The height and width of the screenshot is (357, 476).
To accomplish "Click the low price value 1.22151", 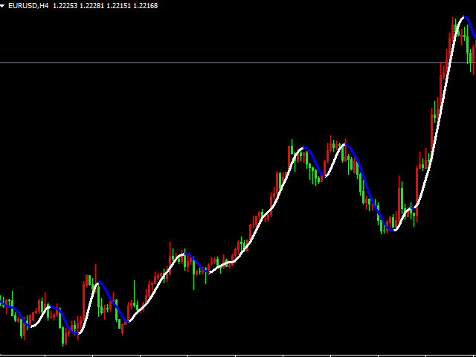I will [x=119, y=6].
